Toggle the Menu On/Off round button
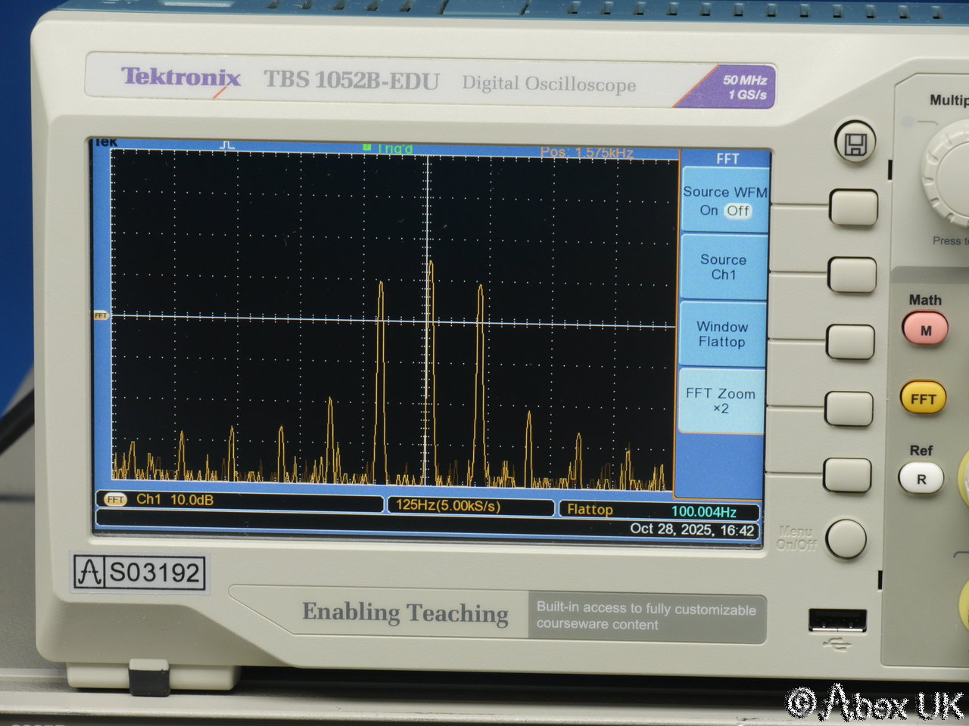Viewport: 969px width, 726px height. (x=845, y=538)
